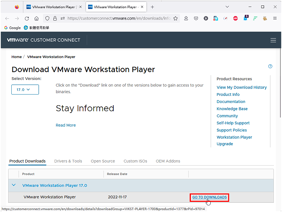Open the Google bookmark
The image size is (282, 212).
(12, 28)
